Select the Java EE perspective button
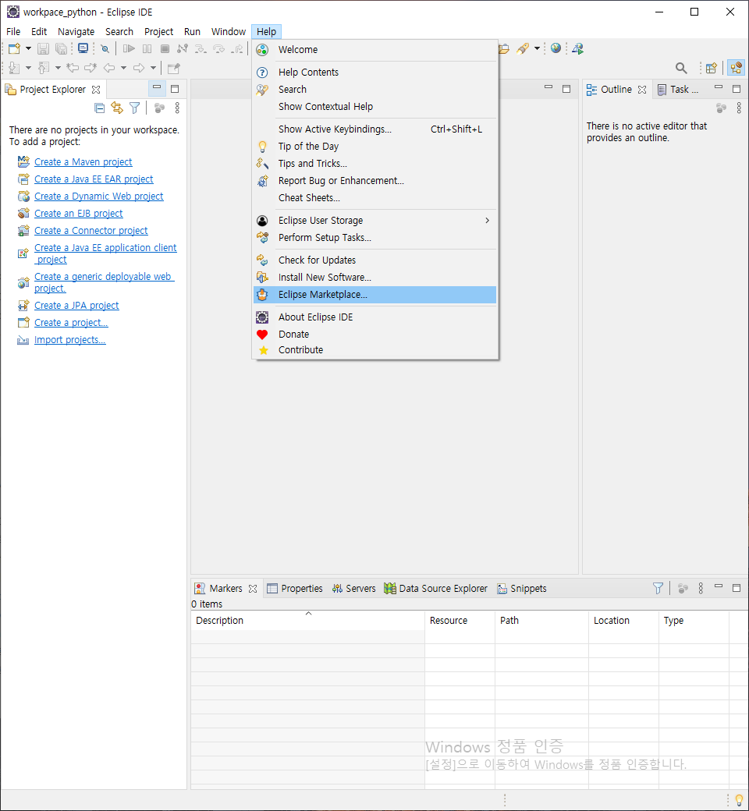This screenshot has width=749, height=811. point(736,68)
